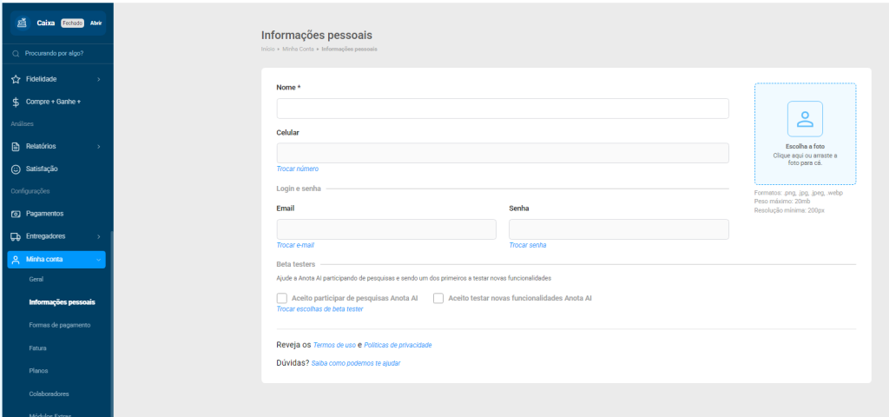Expand the Fidelidade submenu chevron

99,80
